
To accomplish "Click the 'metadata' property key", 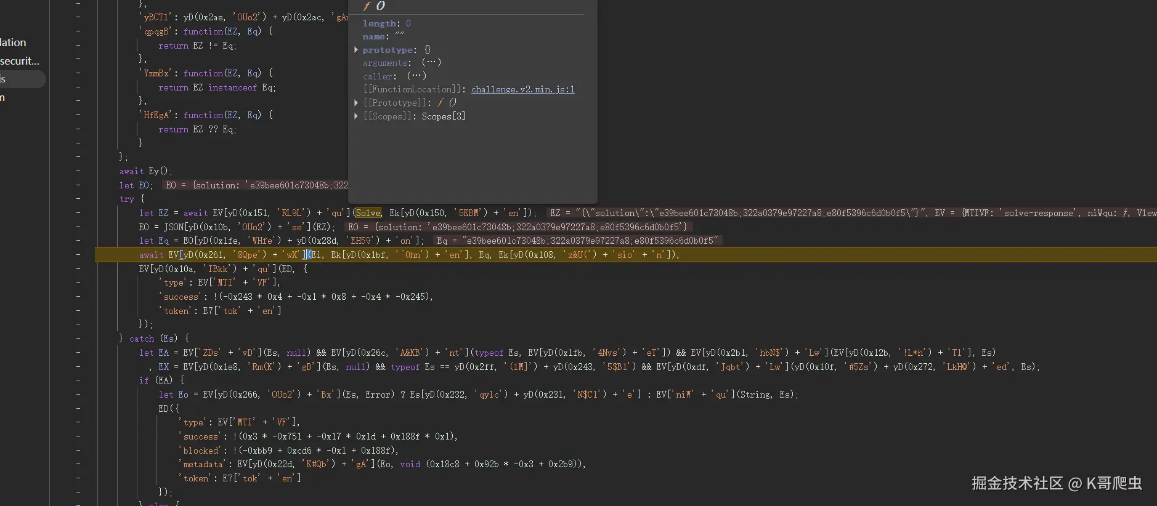I will [203, 464].
